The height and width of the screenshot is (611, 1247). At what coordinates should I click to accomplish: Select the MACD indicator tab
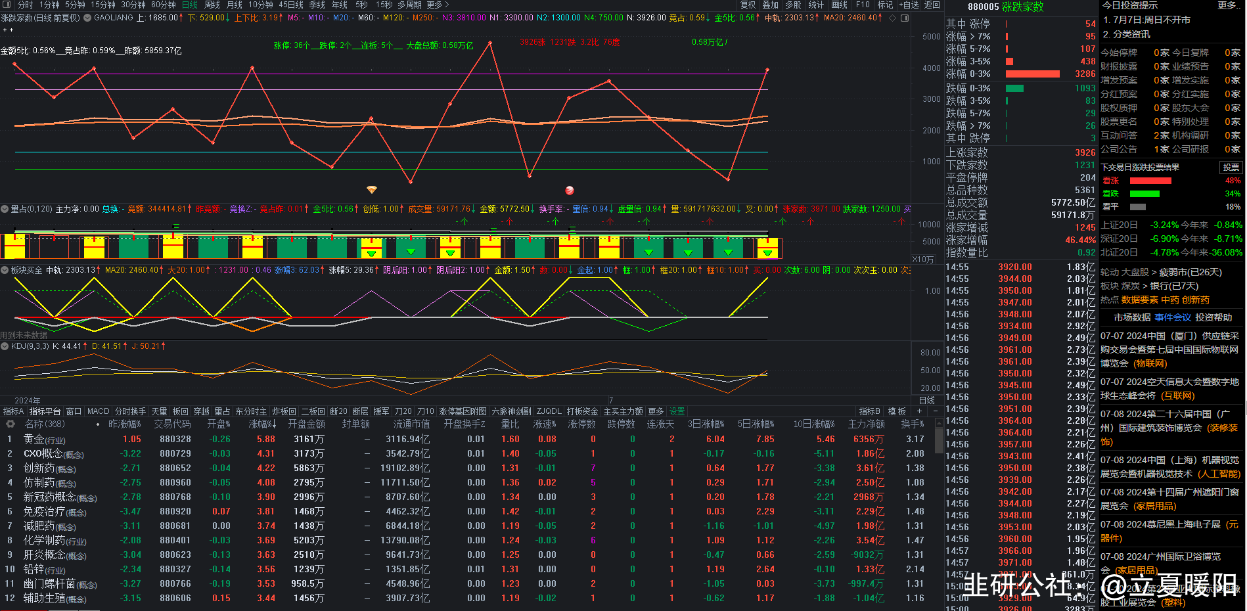[x=98, y=411]
